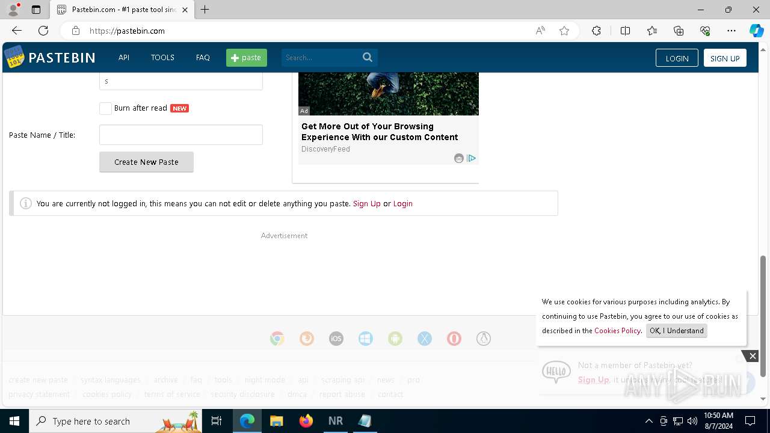Click the search magnifier icon

368,58
